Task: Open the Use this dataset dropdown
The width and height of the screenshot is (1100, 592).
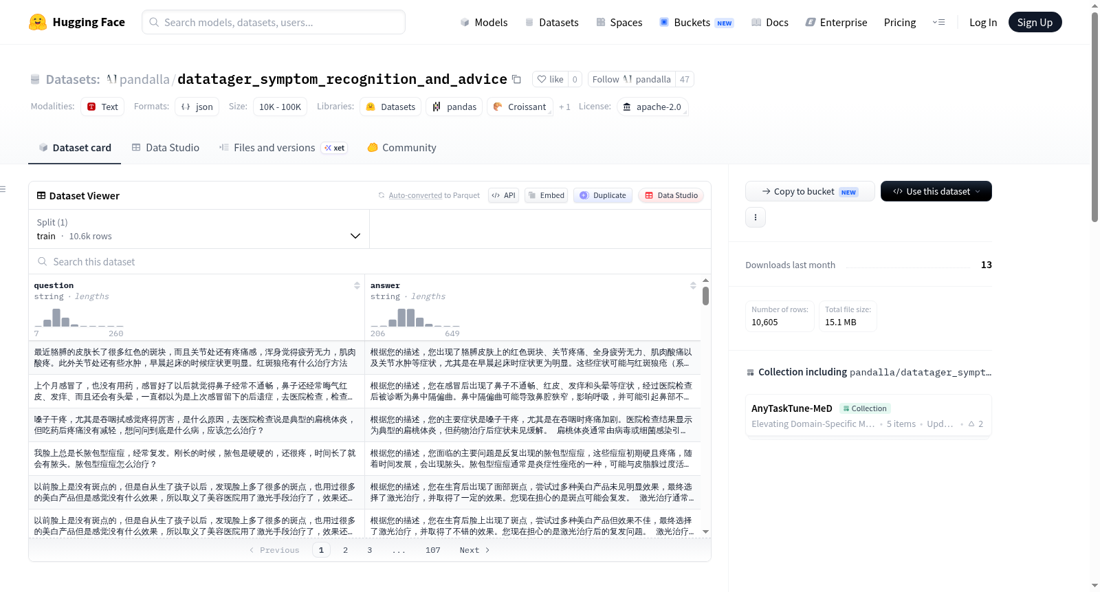Action: 936,191
